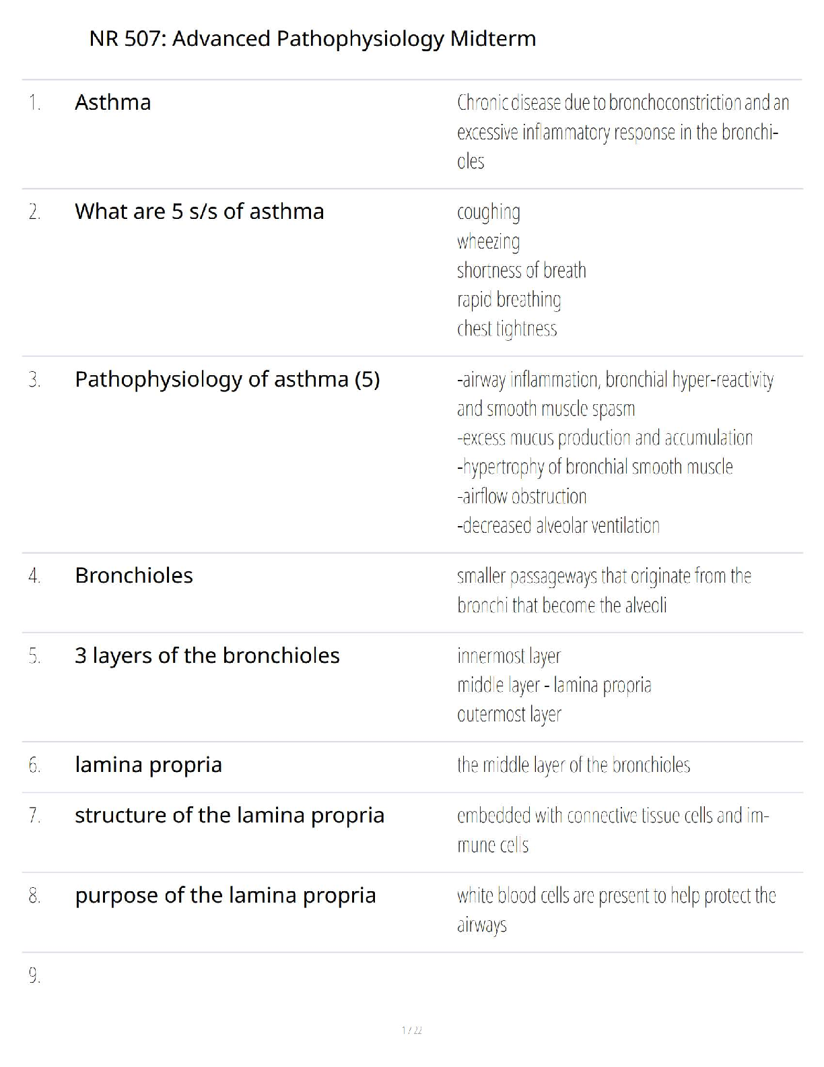Select the Bronchioles term
The width and height of the screenshot is (824, 1067).
133,576
